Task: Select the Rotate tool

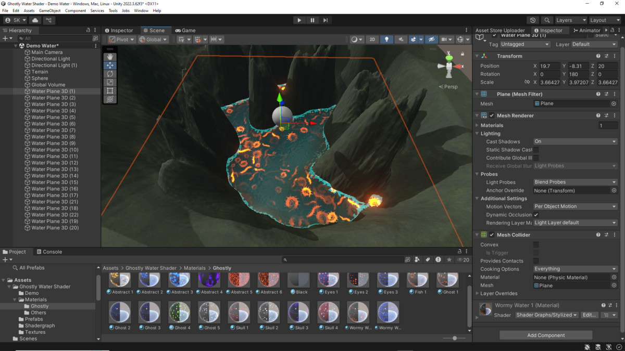Action: (110, 74)
